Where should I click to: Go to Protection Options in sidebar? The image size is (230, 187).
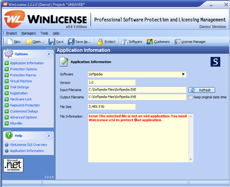23,69
